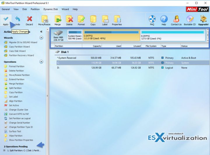Open the Disk menu
The height and width of the screenshot is (155, 210).
(24, 9)
